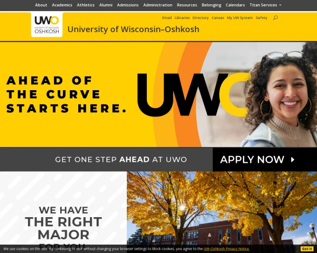Click the UWO Oshkosh logo
317x253 pixels.
46,25
